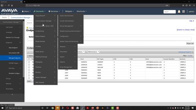Screen dimensions: 196x110
Task: Focus the top-right Search field
Action: [x=169, y=12]
